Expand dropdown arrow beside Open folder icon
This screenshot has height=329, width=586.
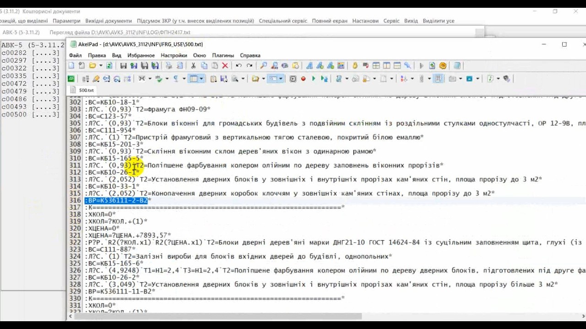(101, 66)
